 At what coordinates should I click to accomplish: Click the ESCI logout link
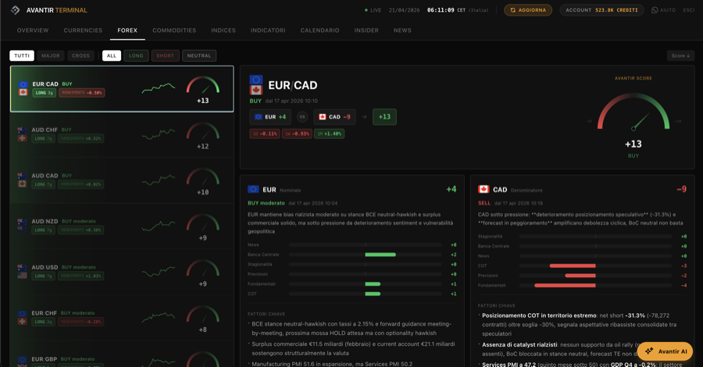point(689,10)
